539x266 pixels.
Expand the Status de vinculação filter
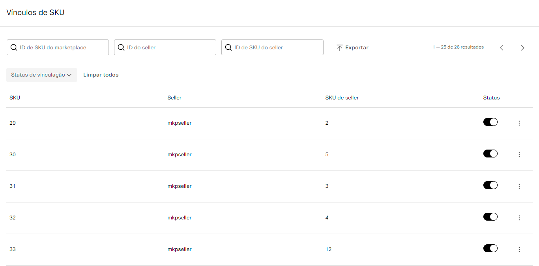tap(41, 75)
